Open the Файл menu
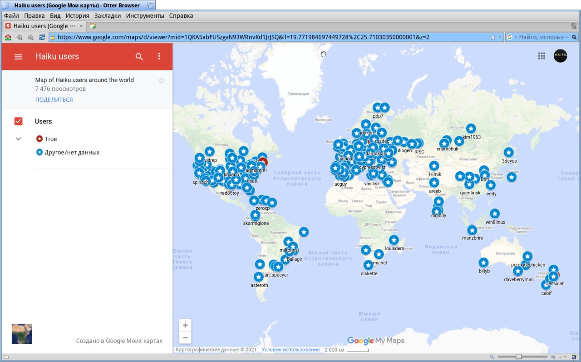The width and height of the screenshot is (581, 362). (11, 15)
